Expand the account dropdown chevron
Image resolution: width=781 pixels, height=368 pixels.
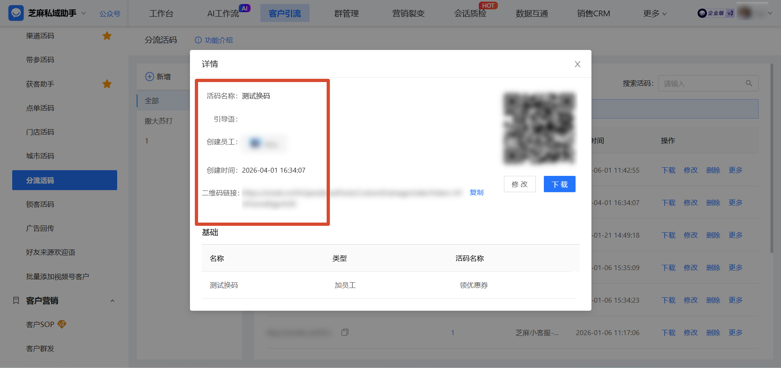click(x=770, y=13)
